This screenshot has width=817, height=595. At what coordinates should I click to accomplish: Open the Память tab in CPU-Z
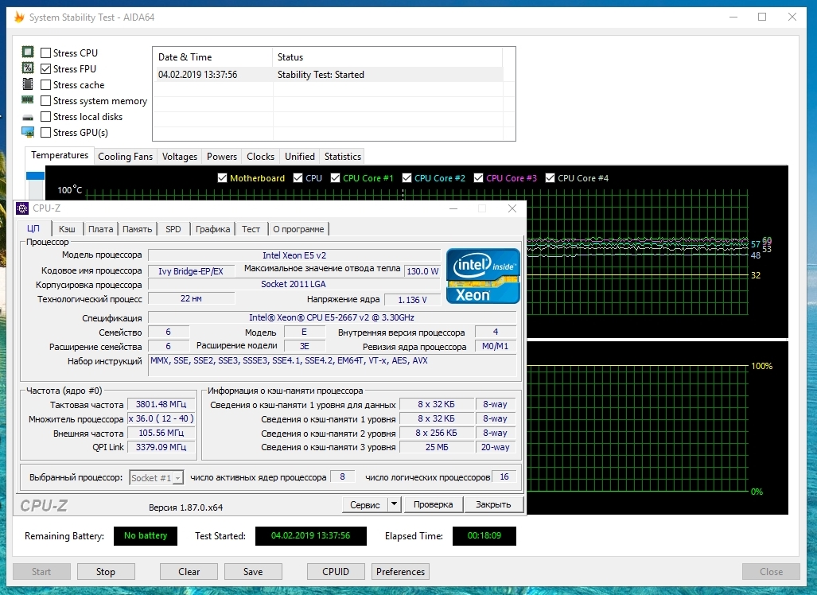(137, 229)
